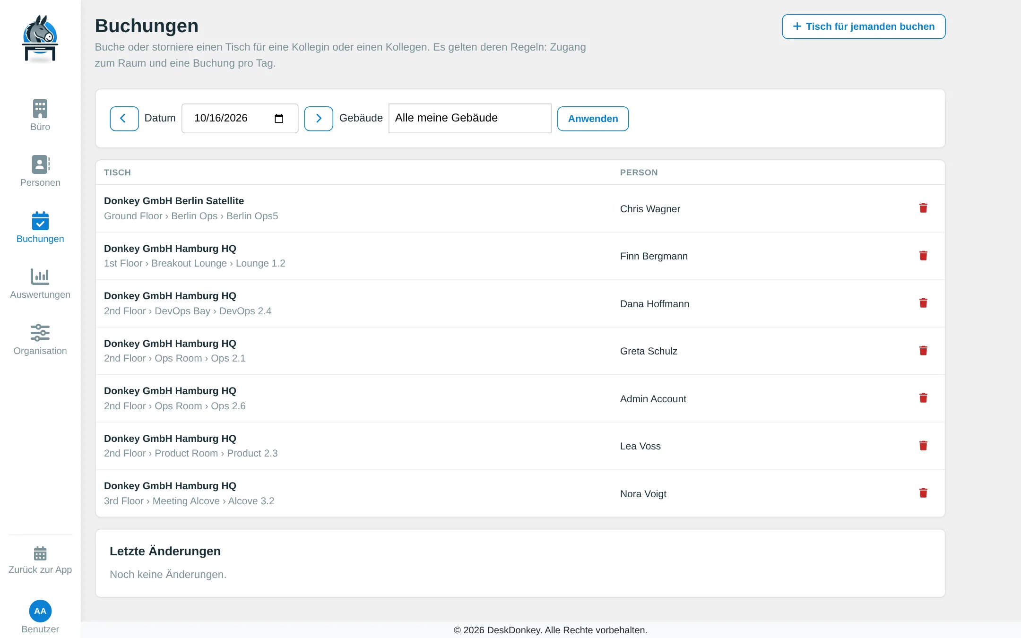Open the AA Benutzer avatar menu

point(40,617)
